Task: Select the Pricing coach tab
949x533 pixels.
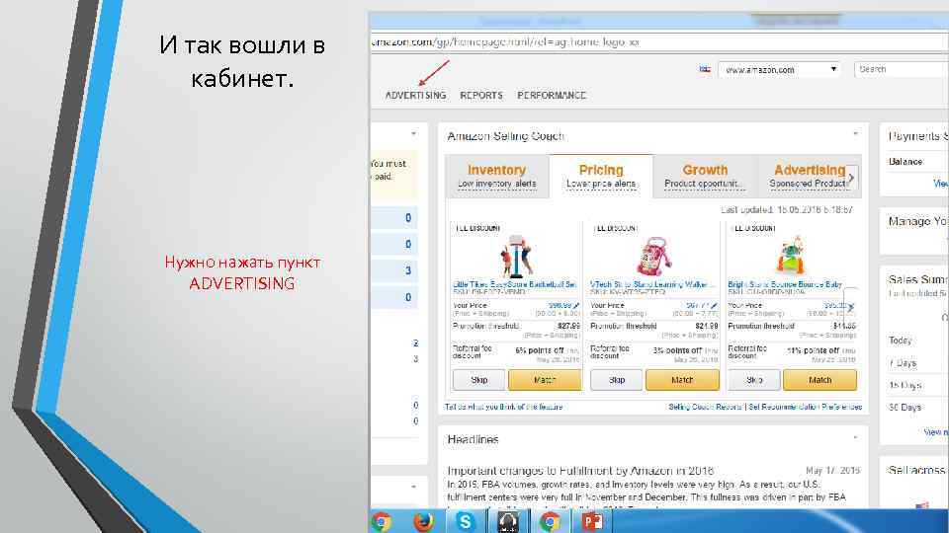Action: pos(601,176)
